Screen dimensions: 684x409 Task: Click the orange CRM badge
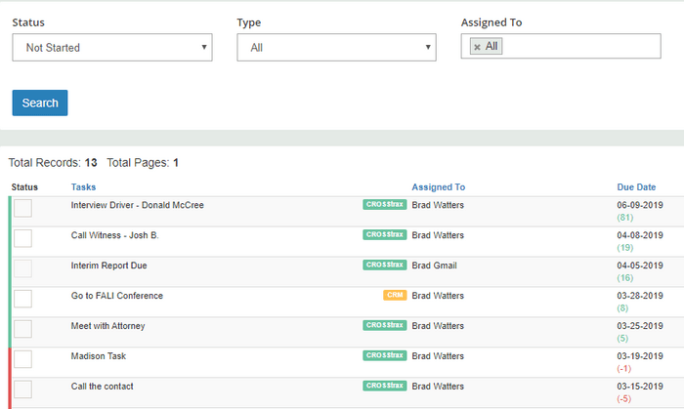click(395, 296)
